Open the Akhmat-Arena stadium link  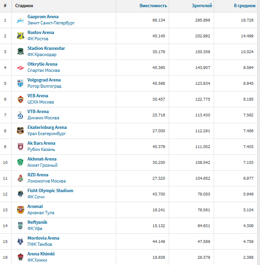[42, 159]
